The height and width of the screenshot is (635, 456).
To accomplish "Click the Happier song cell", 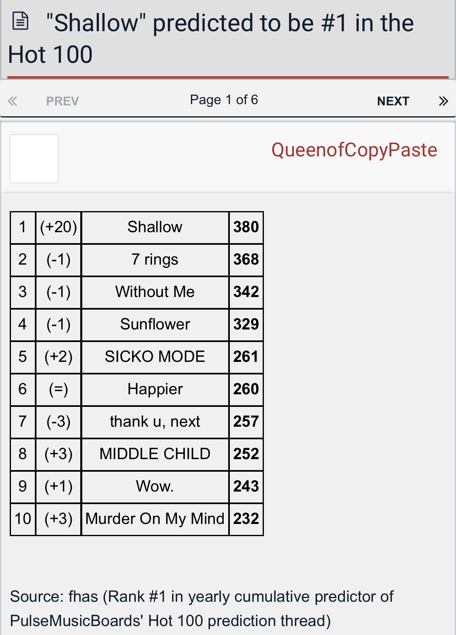I will [155, 389].
